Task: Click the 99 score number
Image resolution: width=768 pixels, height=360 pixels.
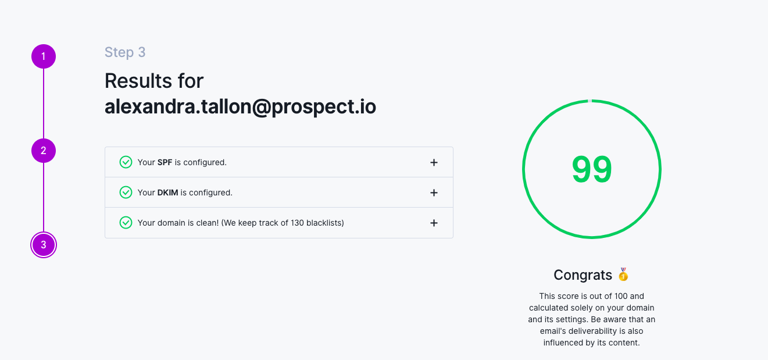Action: click(x=592, y=170)
